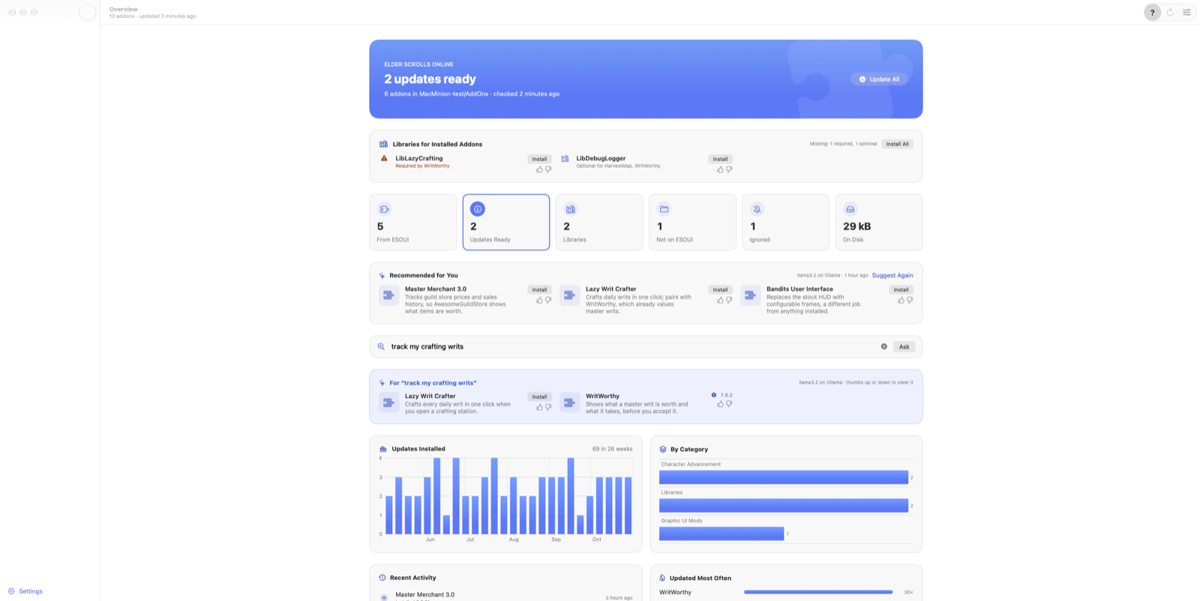Thumbs up Bandits User Interface
The height and width of the screenshot is (601, 1200).
pyautogui.click(x=901, y=300)
